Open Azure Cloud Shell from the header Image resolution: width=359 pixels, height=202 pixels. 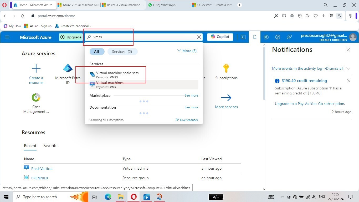click(x=243, y=37)
